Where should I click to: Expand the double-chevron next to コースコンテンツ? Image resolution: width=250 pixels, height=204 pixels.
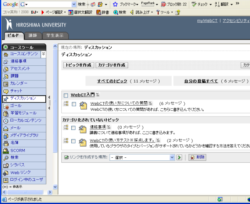(43, 54)
